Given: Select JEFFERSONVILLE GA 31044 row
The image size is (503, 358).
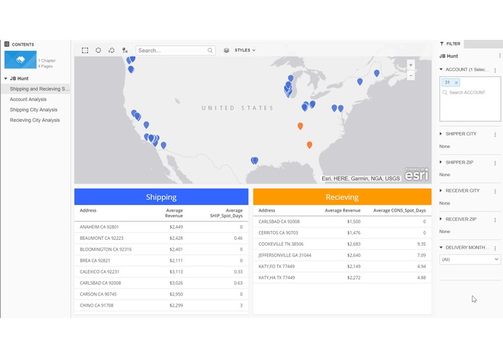Looking at the screenshot, I should (342, 255).
